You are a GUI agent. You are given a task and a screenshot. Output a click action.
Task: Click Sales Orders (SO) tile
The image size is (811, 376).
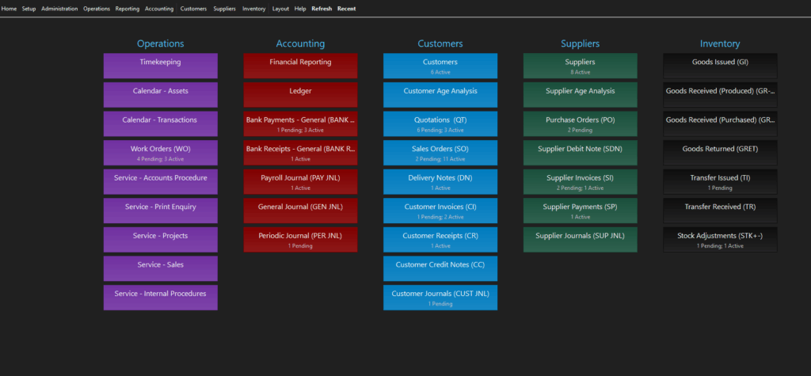pyautogui.click(x=440, y=153)
